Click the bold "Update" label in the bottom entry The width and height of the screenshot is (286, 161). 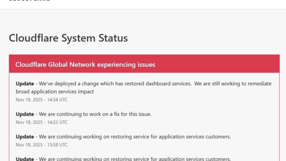(x=25, y=159)
